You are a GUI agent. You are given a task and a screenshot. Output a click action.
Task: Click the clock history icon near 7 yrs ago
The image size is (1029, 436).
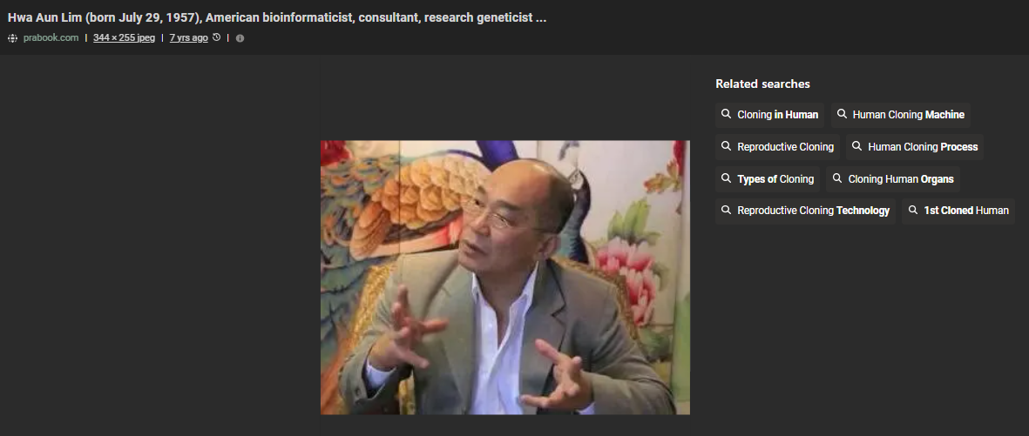coord(217,37)
